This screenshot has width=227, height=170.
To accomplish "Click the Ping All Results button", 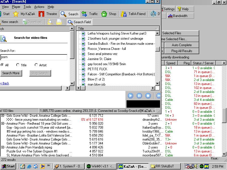I will coord(182,51).
